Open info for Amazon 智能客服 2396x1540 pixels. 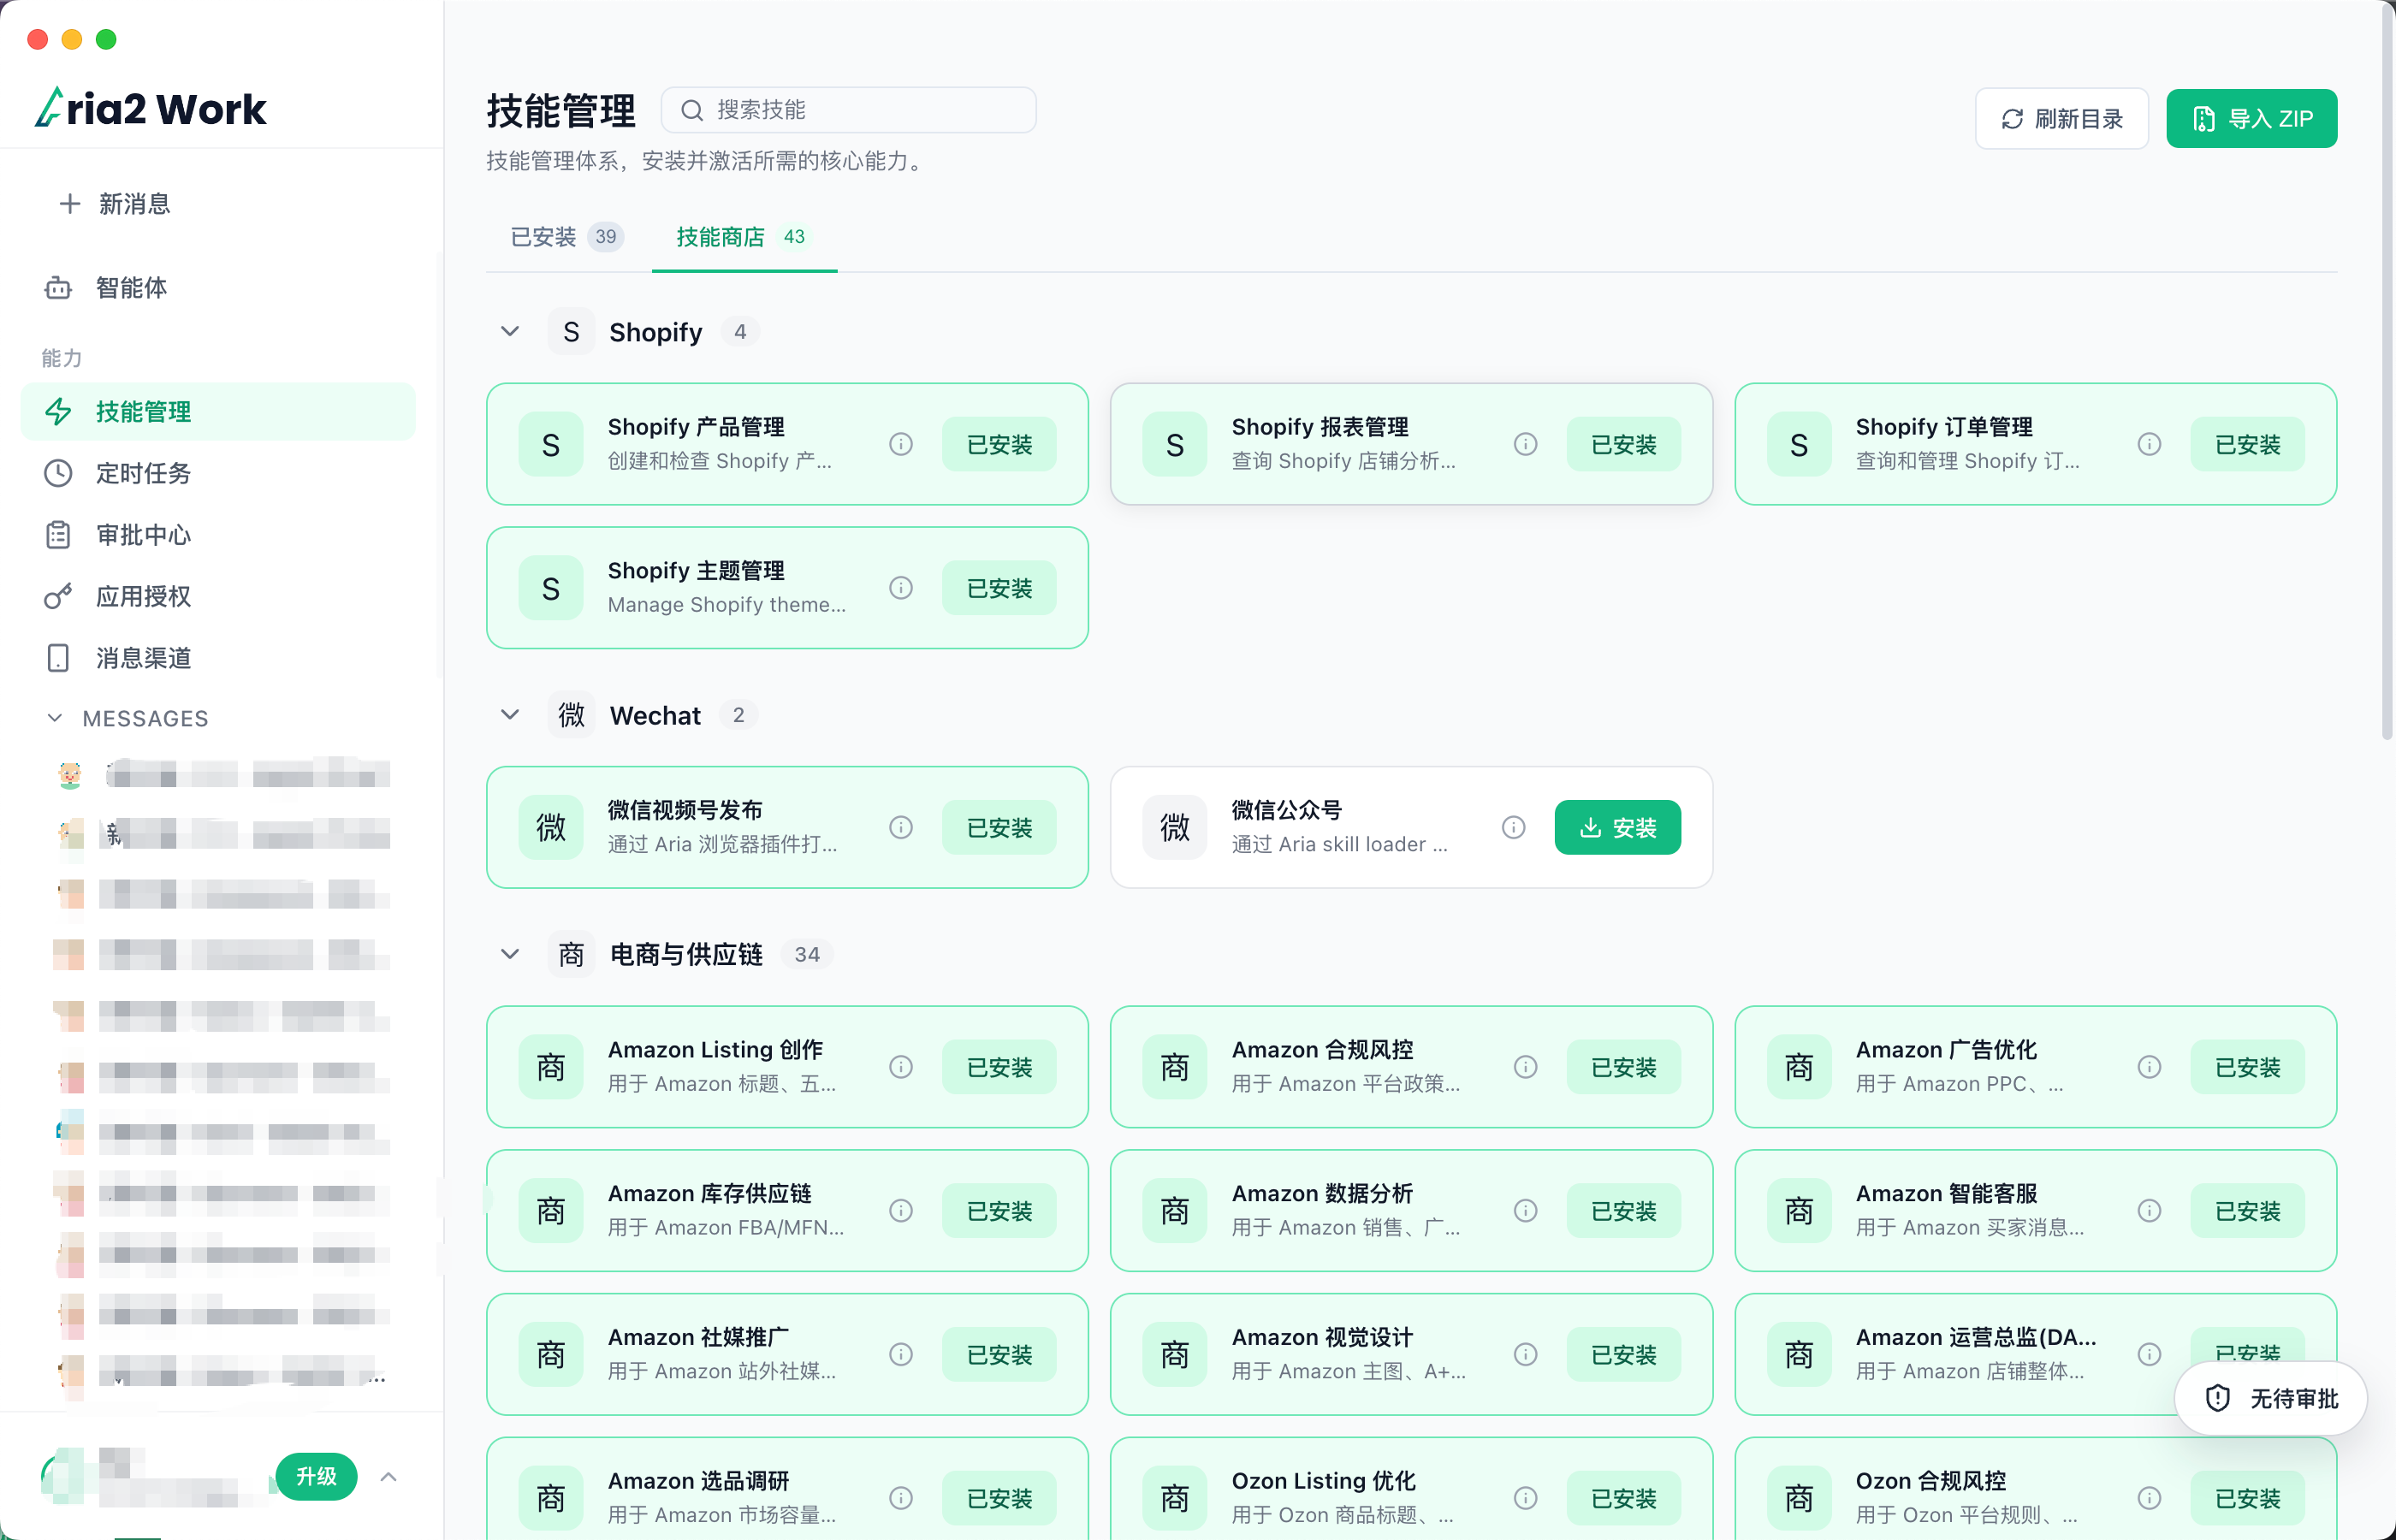click(x=2149, y=1211)
